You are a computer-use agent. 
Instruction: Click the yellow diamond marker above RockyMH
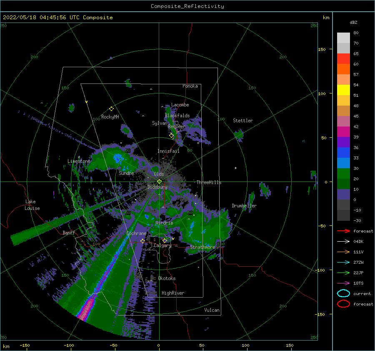pyautogui.click(x=111, y=109)
